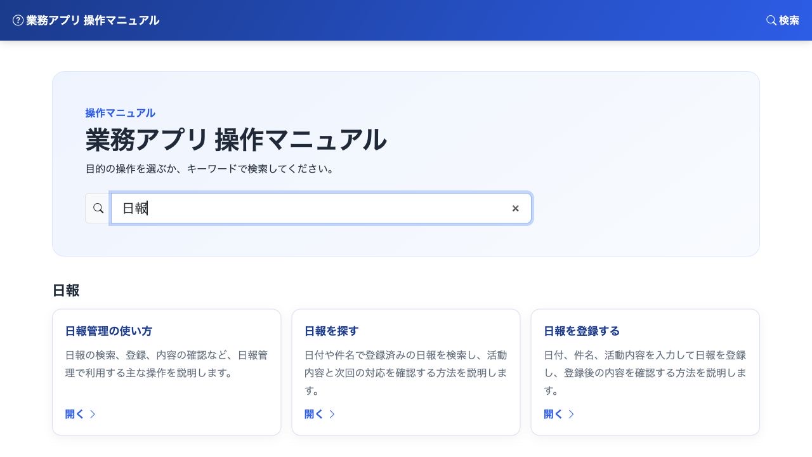
Task: Click 開く on the 日報を登録する card
Action: (x=553, y=414)
